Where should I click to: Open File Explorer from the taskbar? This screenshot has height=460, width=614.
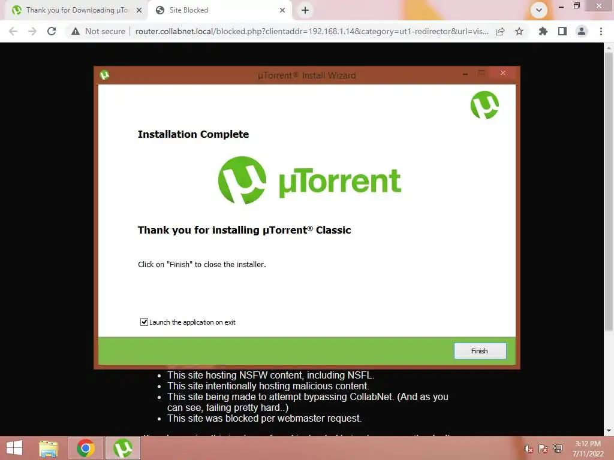(x=49, y=448)
